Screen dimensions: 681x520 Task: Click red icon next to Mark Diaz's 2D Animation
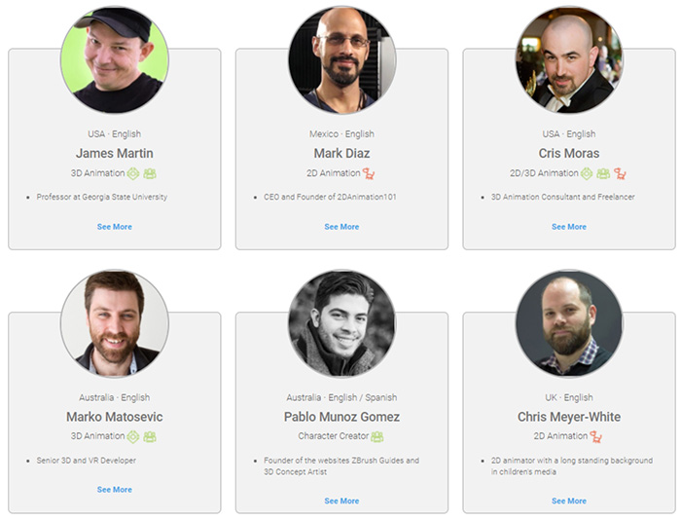point(369,173)
